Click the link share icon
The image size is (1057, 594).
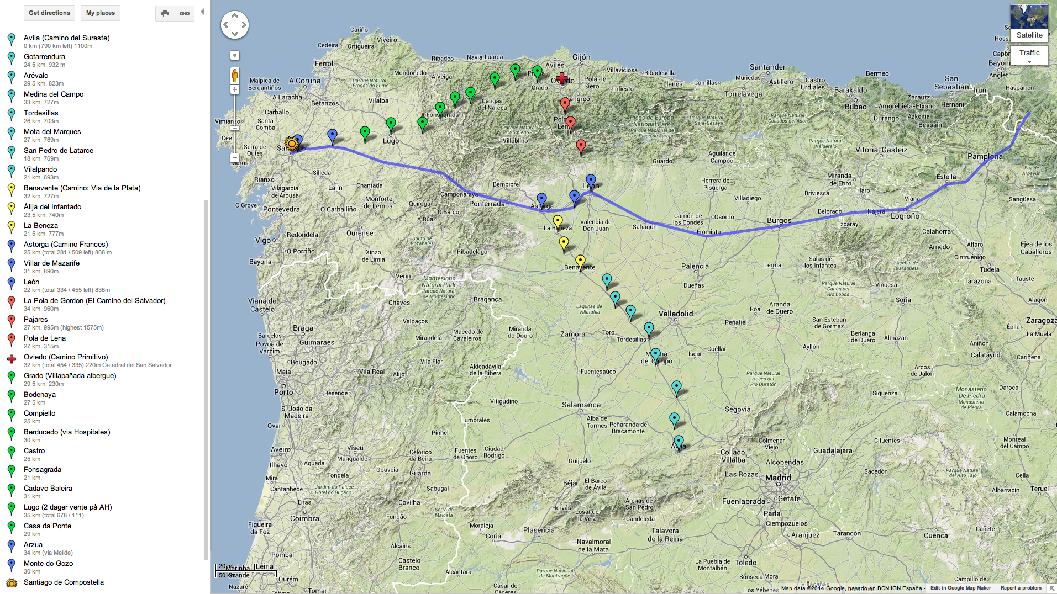click(x=185, y=13)
